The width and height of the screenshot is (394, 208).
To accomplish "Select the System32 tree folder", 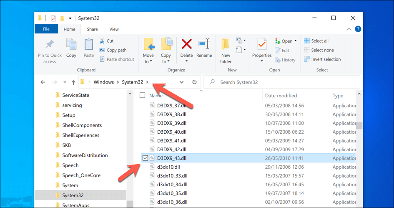I will [80, 195].
